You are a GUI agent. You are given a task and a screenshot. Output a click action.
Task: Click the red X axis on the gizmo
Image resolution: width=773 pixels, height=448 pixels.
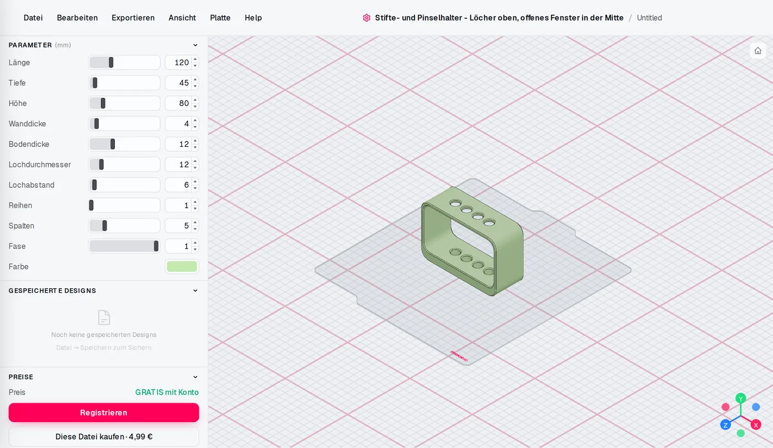point(756,425)
